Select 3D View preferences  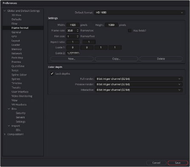coord(17,15)
